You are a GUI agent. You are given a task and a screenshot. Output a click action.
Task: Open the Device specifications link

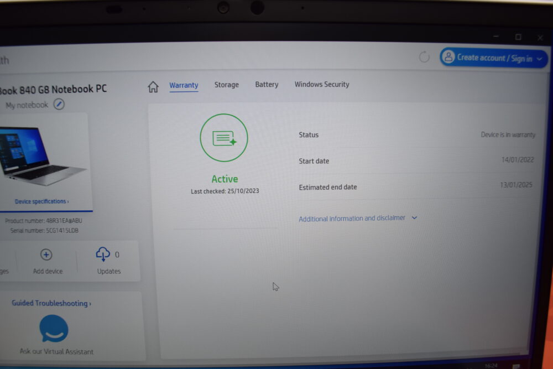[x=41, y=201]
